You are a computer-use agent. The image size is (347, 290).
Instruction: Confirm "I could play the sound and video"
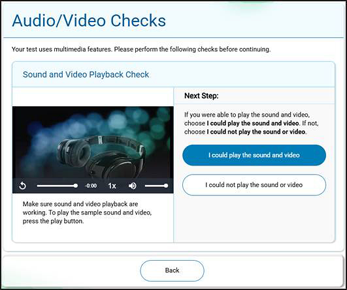[x=254, y=155]
